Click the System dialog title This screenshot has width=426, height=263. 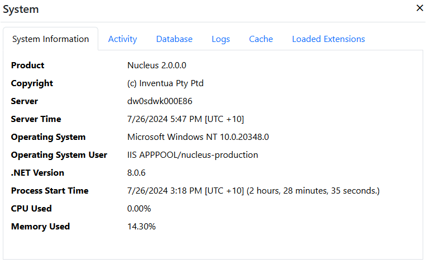[x=21, y=9]
